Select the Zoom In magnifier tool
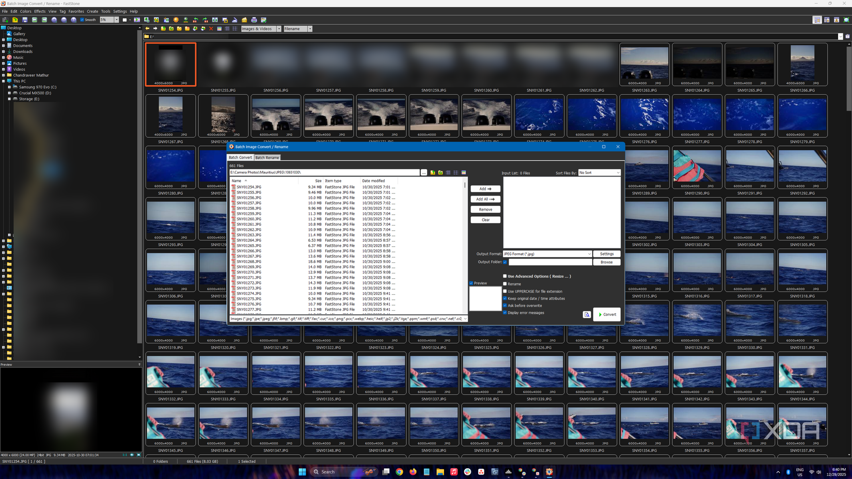The height and width of the screenshot is (479, 852). 54,20
